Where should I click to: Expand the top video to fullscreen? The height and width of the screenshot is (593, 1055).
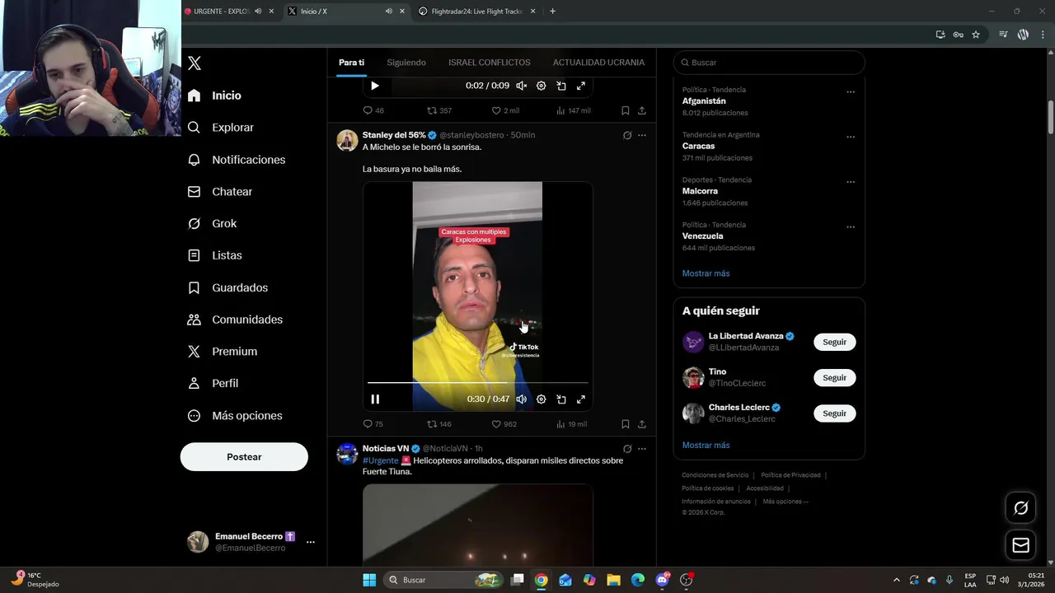click(581, 86)
